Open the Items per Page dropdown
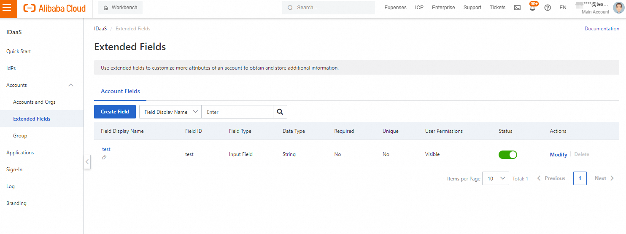 (x=496, y=178)
